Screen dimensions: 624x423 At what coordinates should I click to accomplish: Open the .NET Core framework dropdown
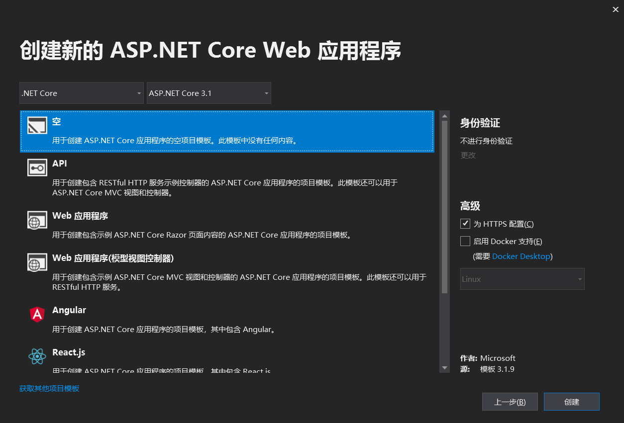(82, 93)
